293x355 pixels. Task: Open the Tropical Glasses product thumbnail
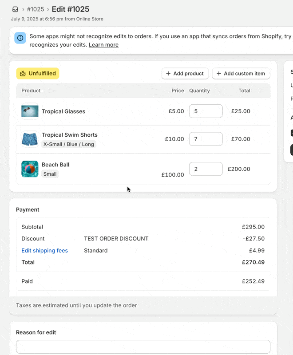(x=30, y=111)
